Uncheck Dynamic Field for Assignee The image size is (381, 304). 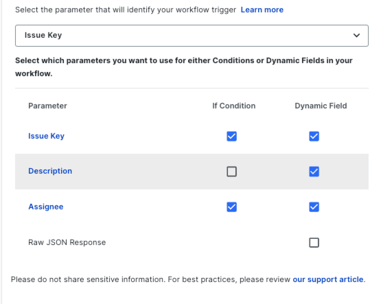click(314, 207)
